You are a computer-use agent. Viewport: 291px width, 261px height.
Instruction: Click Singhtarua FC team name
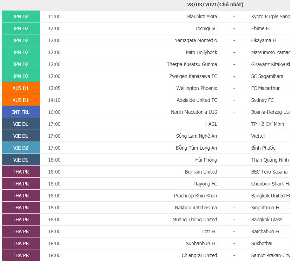tap(266, 208)
